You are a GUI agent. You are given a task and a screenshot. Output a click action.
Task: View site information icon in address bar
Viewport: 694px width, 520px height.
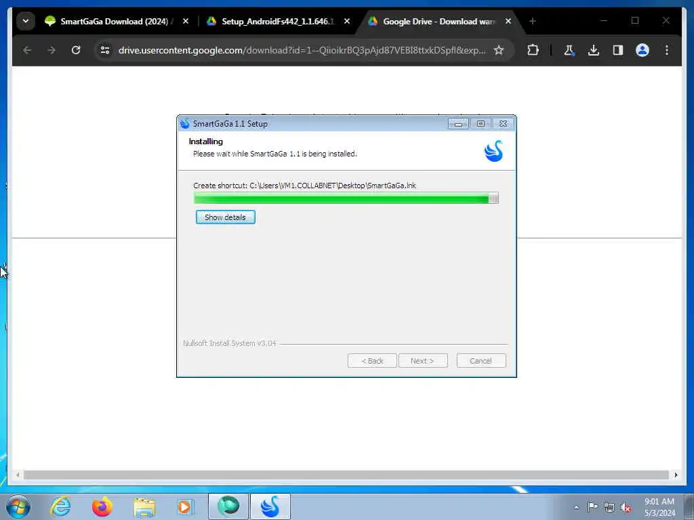(105, 50)
